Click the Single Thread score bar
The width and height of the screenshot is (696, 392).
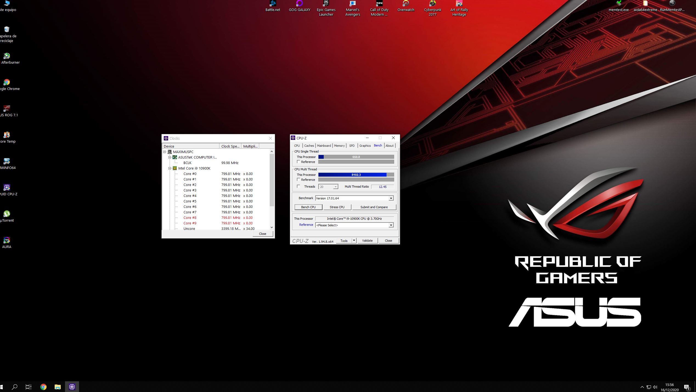pyautogui.click(x=356, y=157)
